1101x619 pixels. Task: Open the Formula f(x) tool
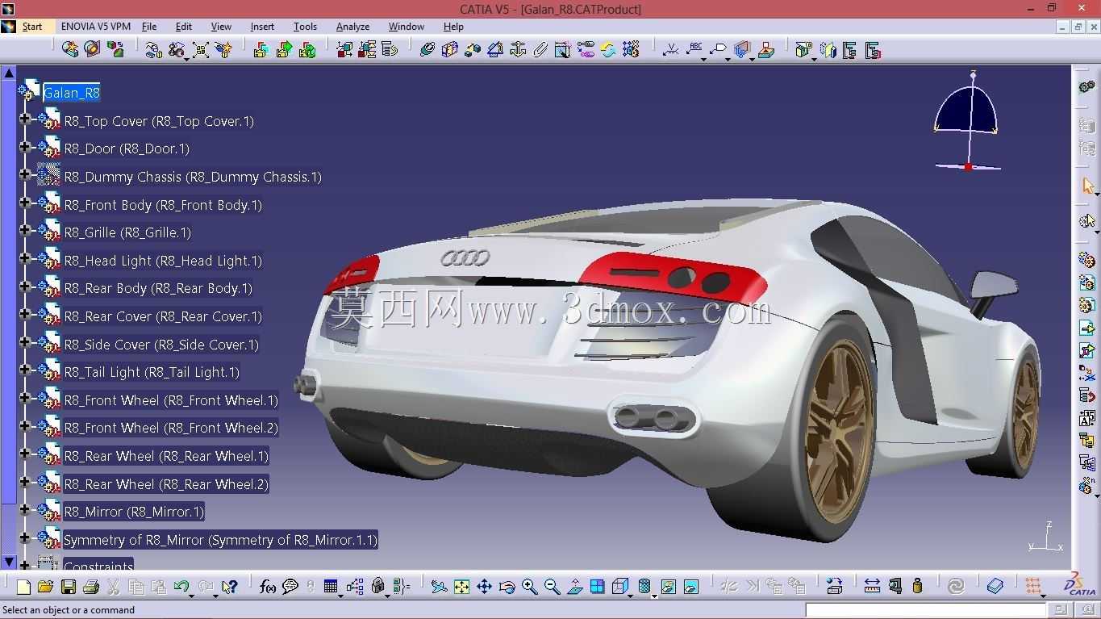click(268, 587)
